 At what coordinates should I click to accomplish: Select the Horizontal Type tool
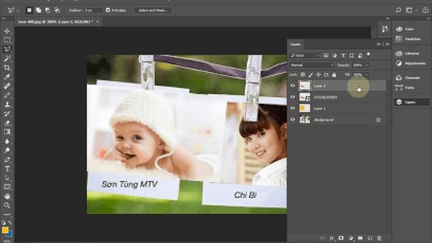[x=7, y=169]
